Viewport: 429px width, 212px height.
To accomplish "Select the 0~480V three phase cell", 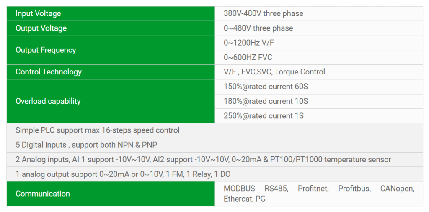I will [x=258, y=28].
